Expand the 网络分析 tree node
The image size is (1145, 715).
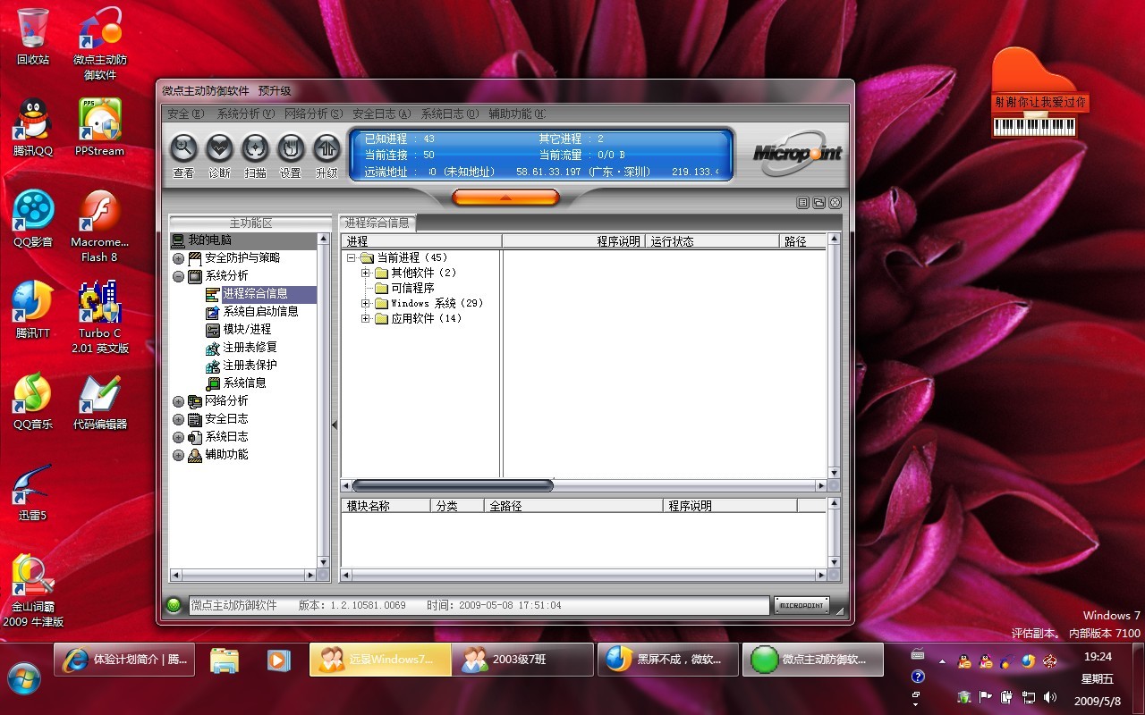pos(179,401)
